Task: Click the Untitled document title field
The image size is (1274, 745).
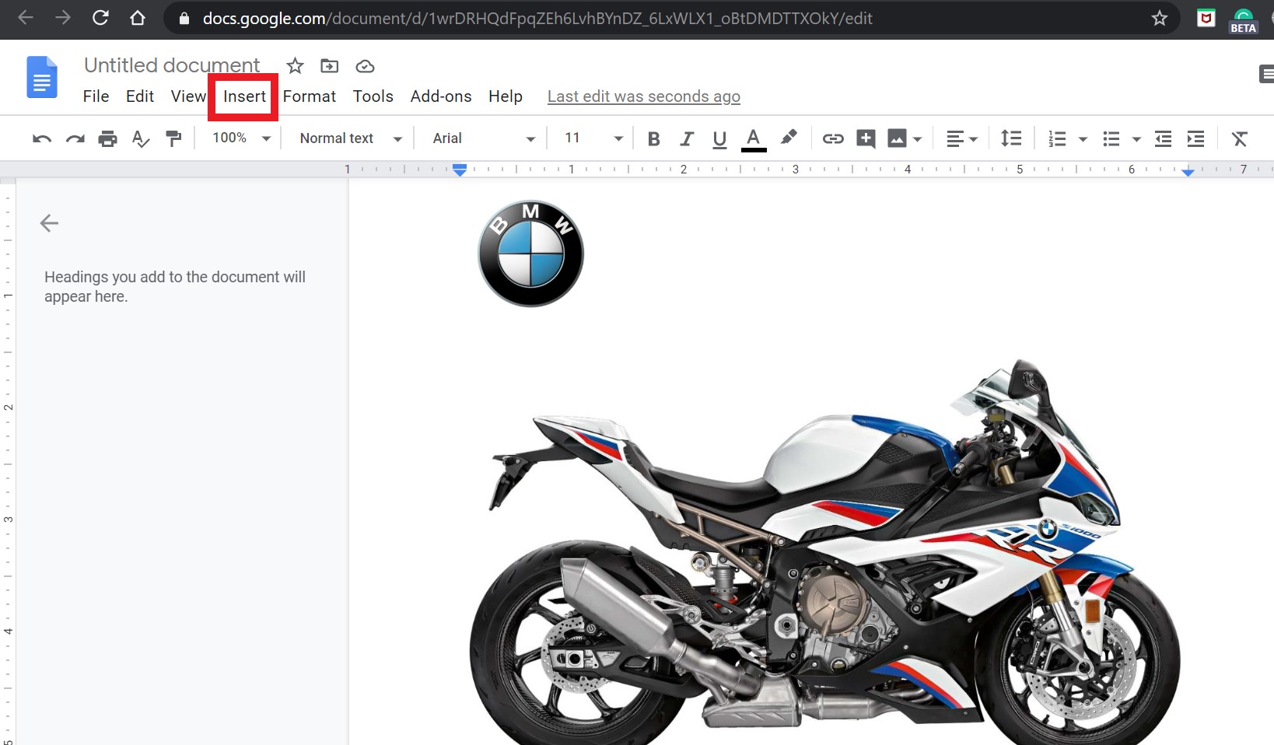Action: pyautogui.click(x=172, y=65)
